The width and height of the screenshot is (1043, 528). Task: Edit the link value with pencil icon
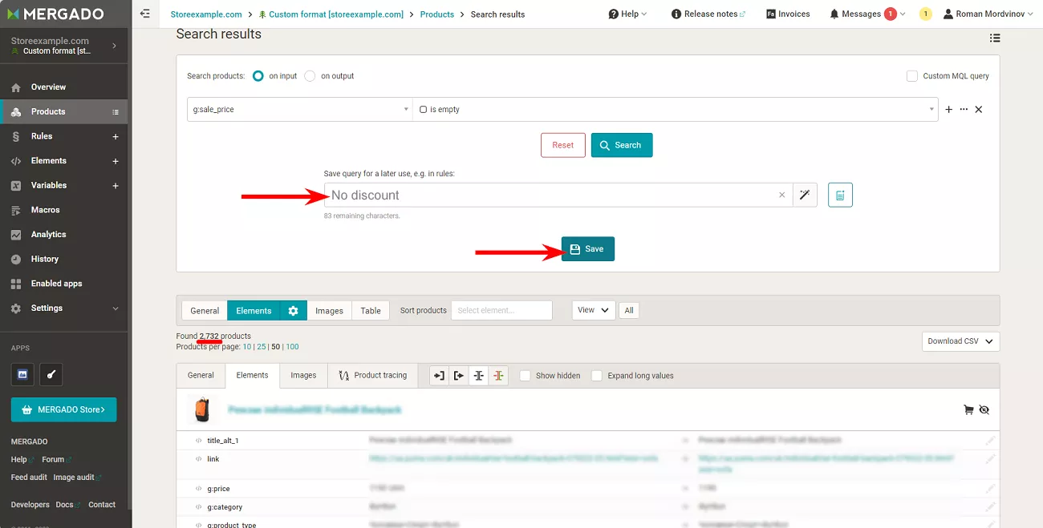(990, 459)
